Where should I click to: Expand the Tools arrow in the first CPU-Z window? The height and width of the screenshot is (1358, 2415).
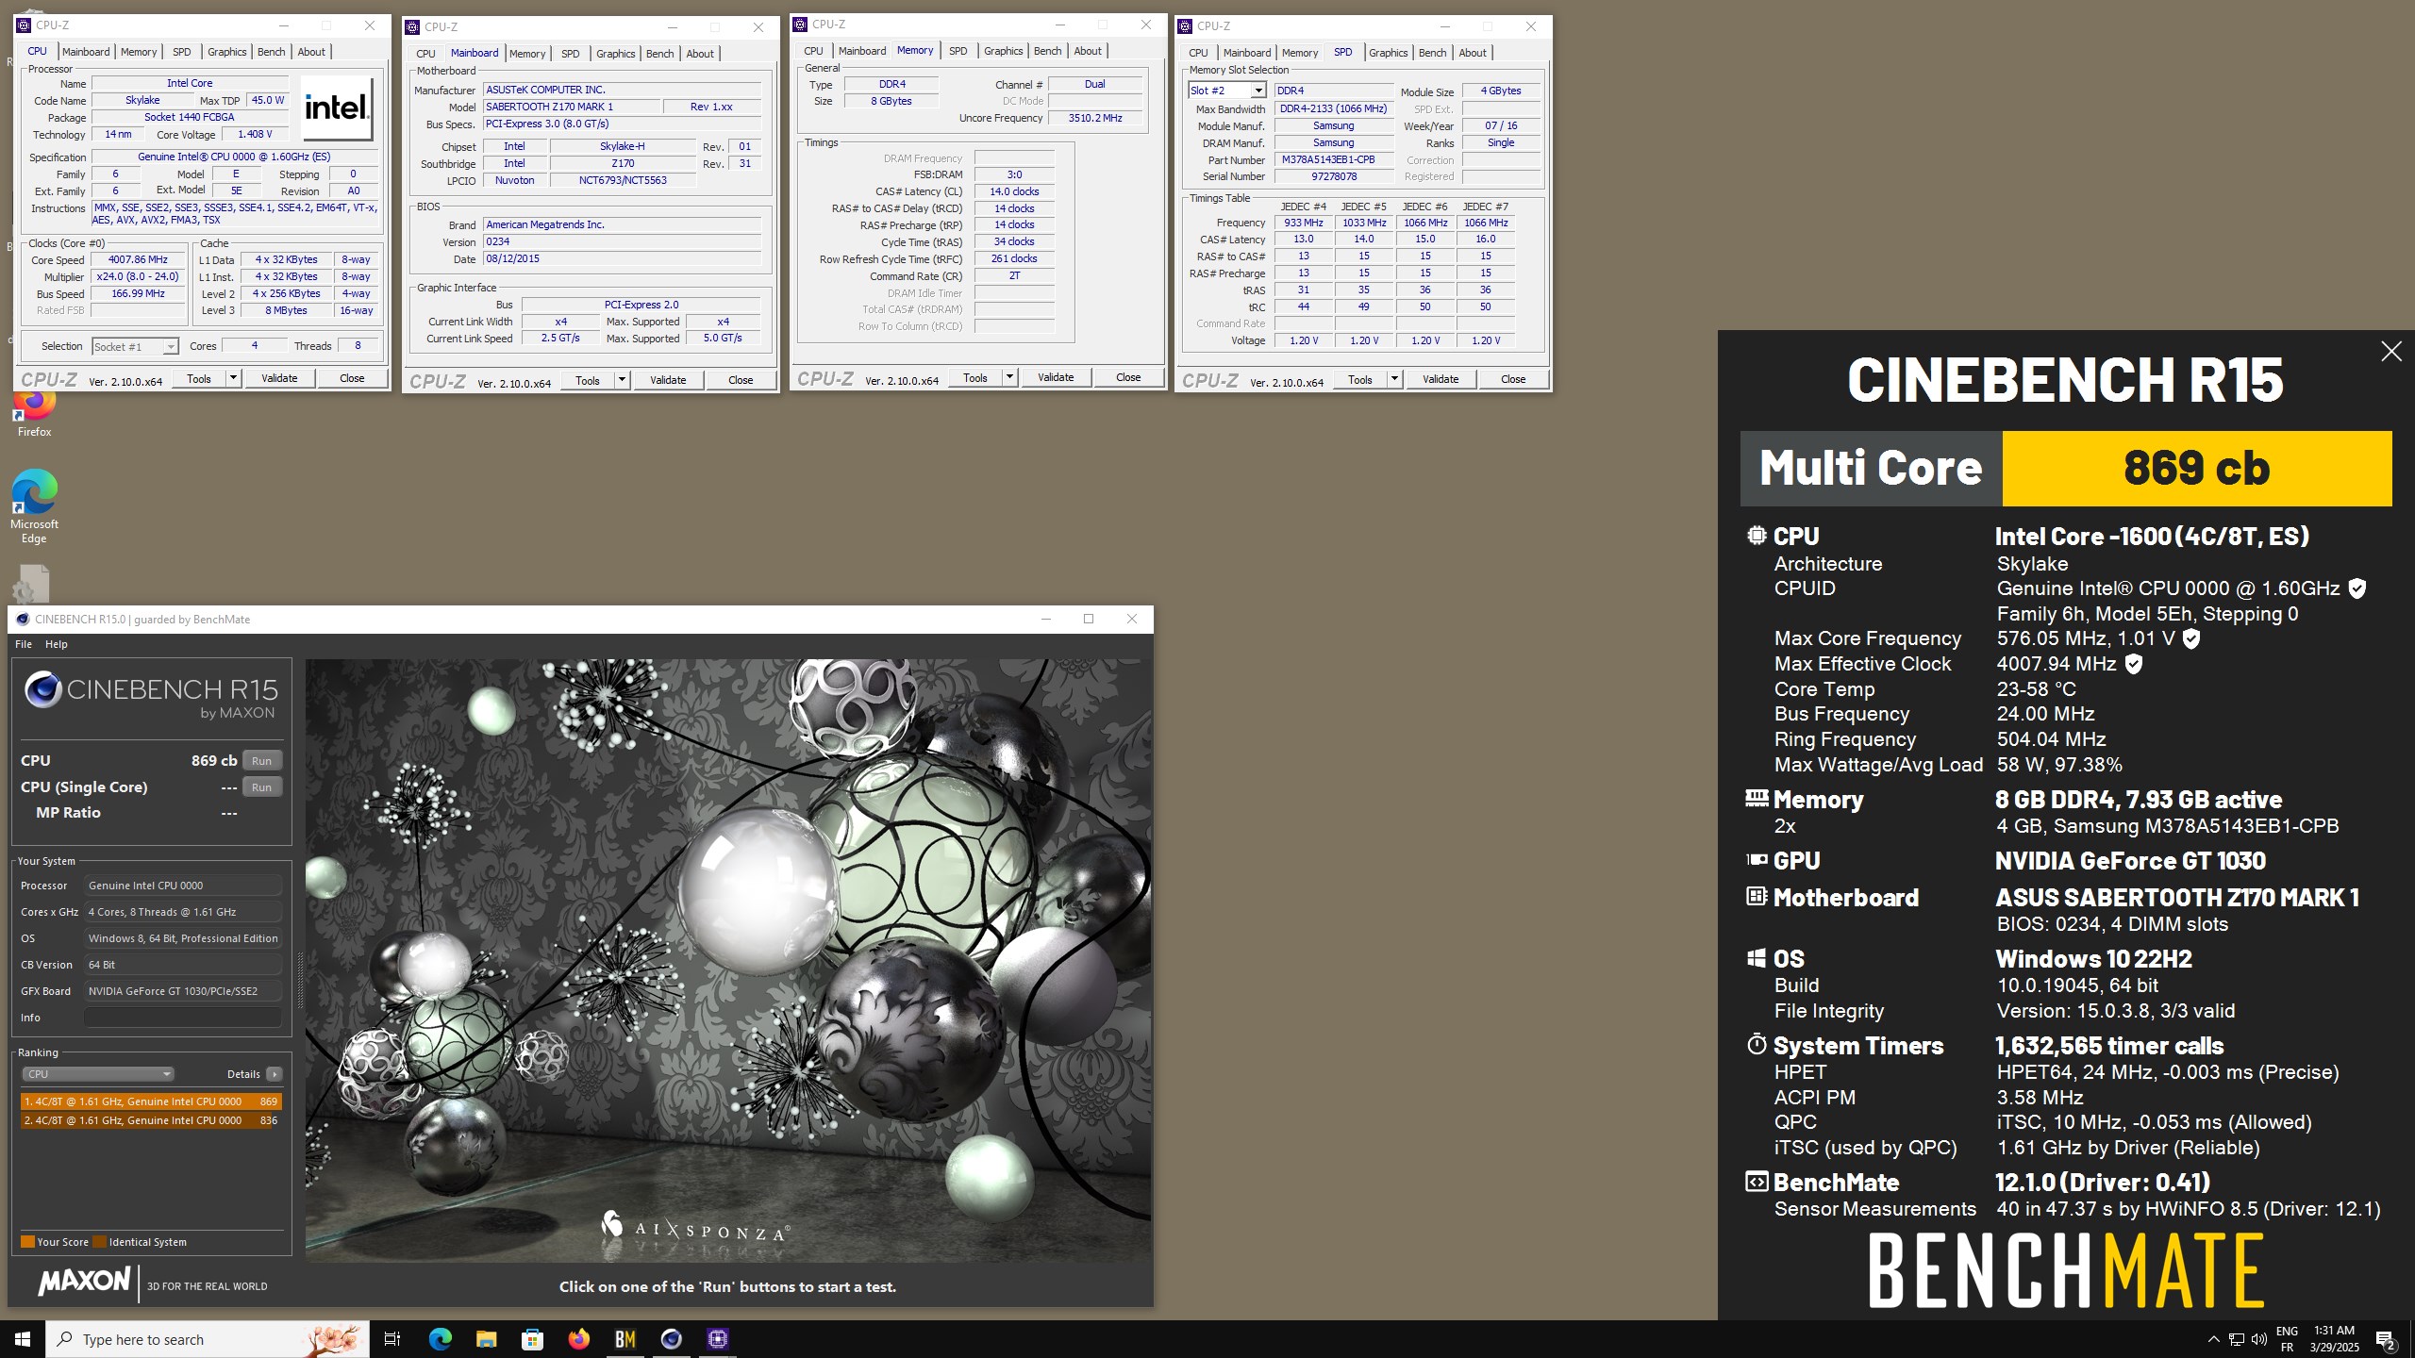[x=233, y=378]
